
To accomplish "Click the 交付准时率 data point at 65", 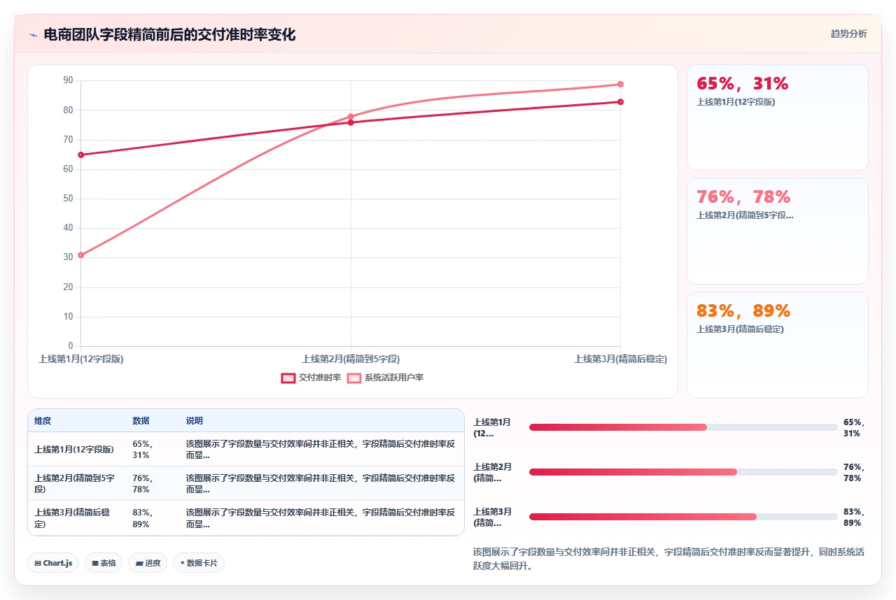I will point(81,155).
